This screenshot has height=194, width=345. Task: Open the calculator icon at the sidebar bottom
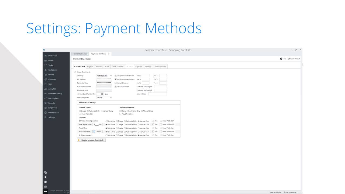click(45, 182)
